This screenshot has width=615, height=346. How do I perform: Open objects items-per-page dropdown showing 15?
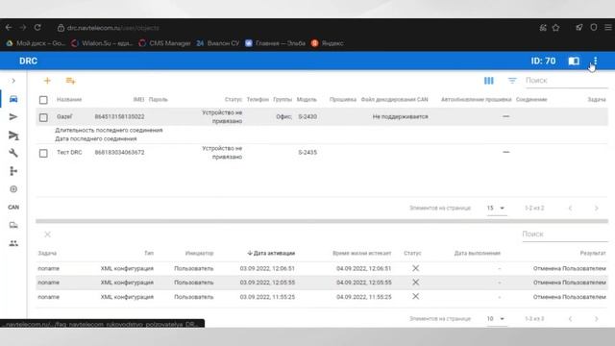coord(496,208)
